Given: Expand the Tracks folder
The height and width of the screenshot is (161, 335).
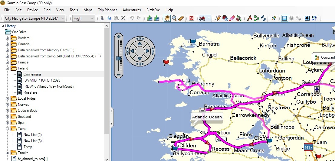Looking at the screenshot, I should pyautogui.click(x=8, y=153).
